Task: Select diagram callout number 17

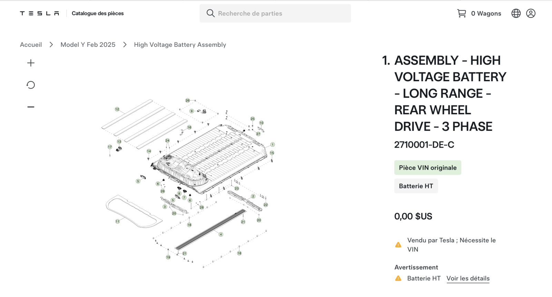Action: click(110, 147)
